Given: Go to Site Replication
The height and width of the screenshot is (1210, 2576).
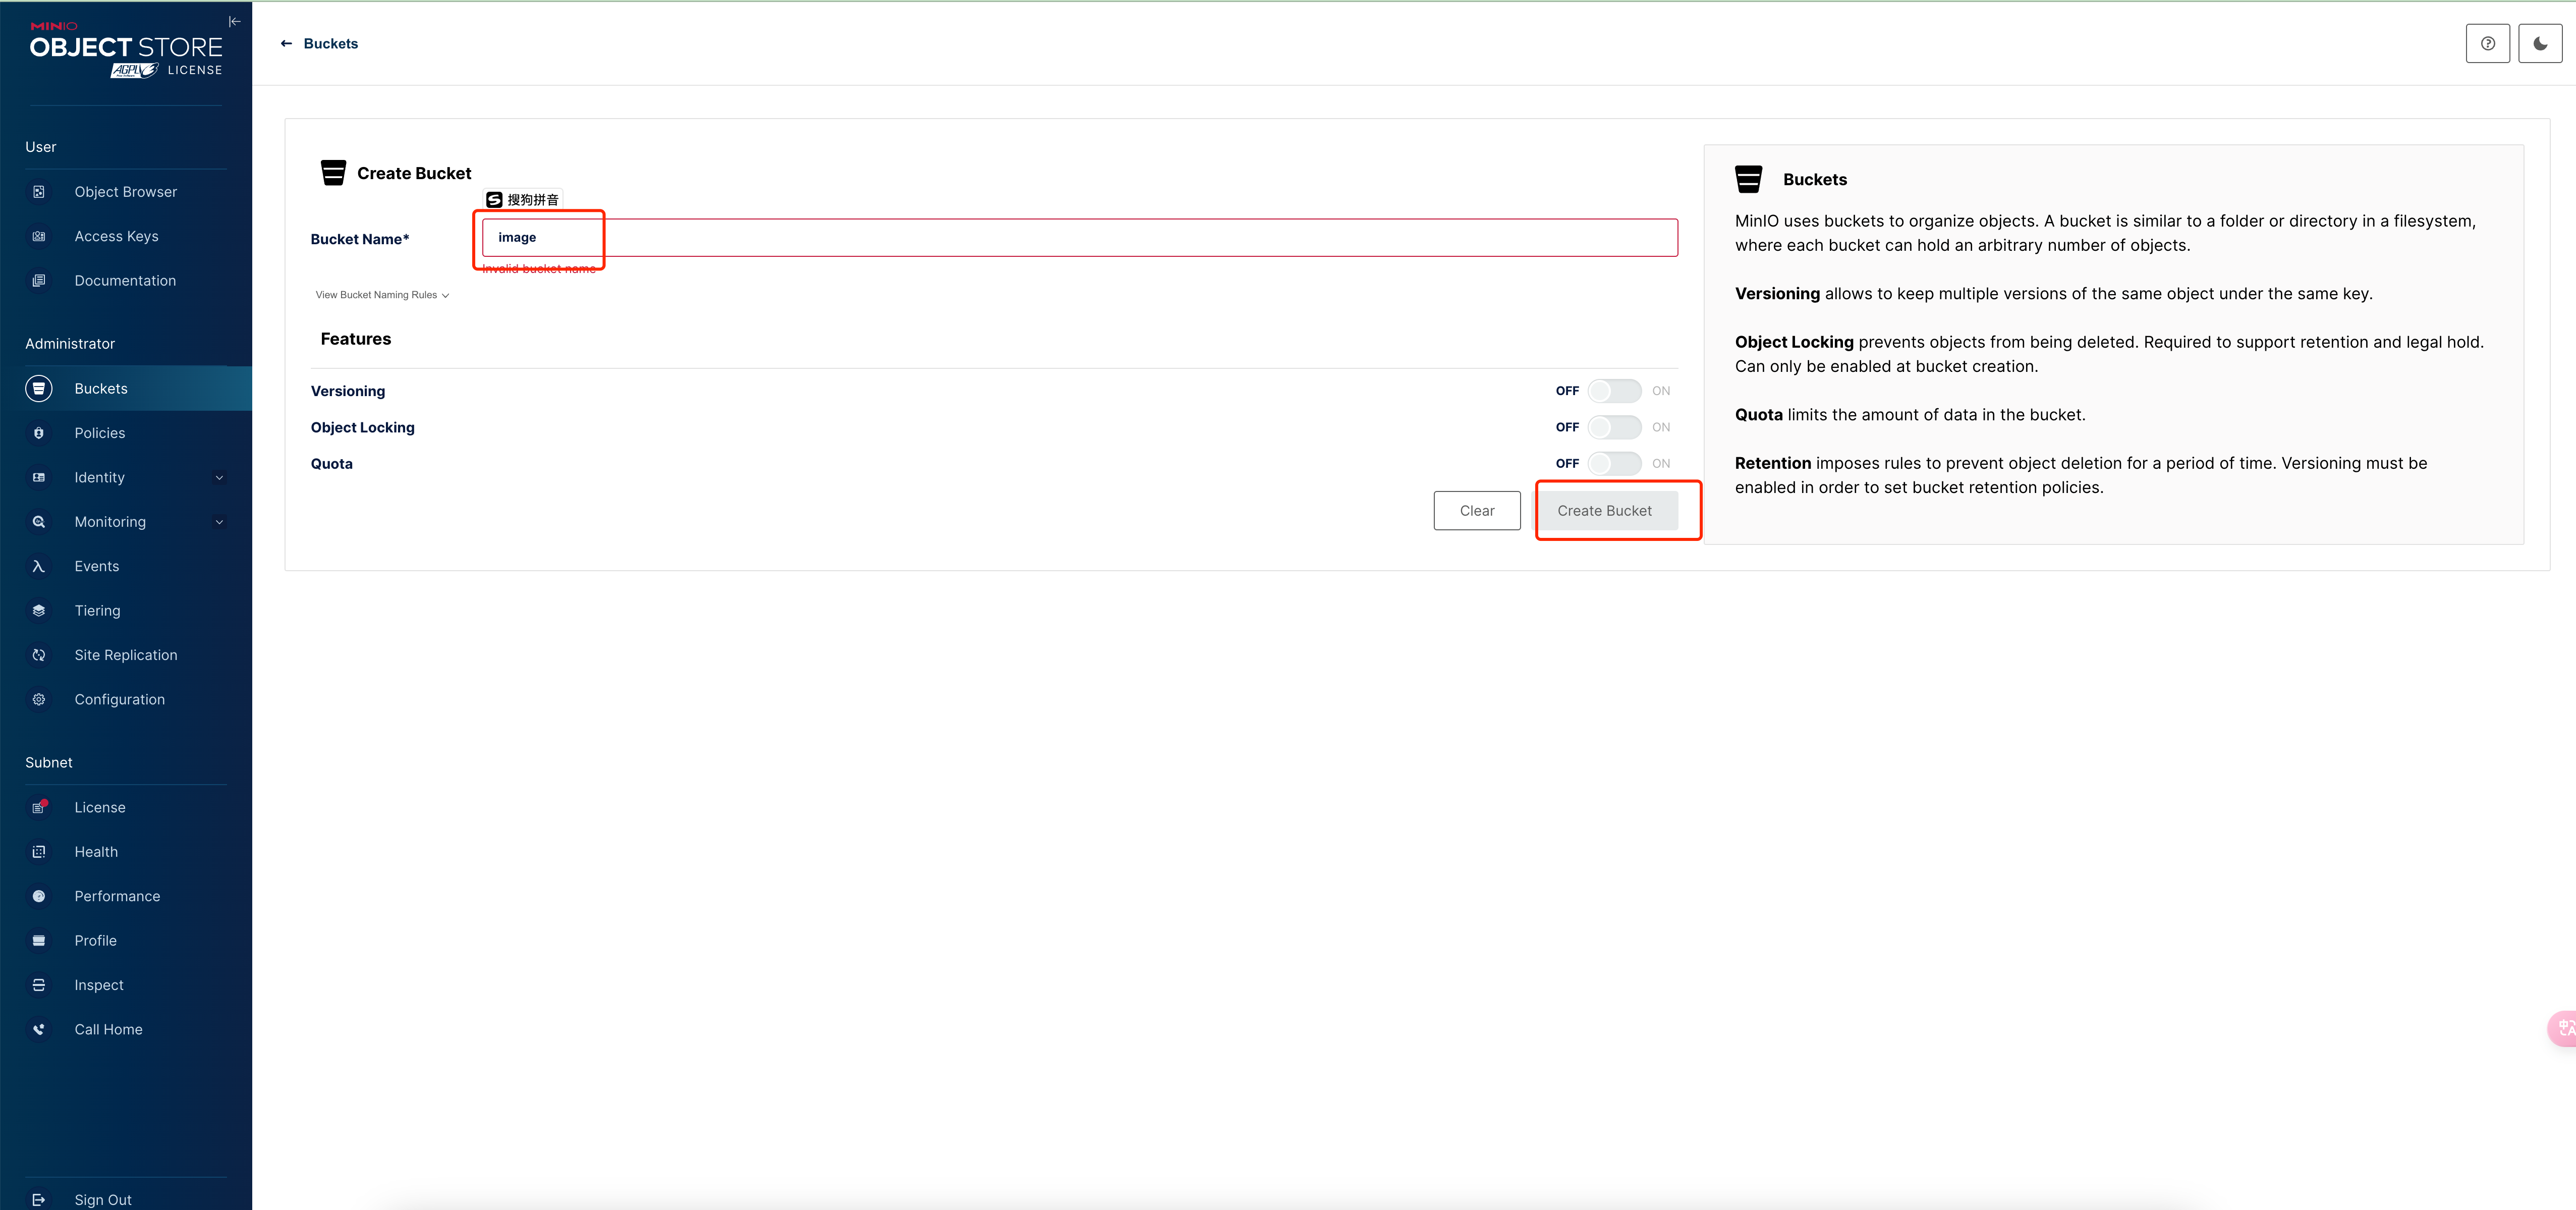Looking at the screenshot, I should (x=126, y=655).
